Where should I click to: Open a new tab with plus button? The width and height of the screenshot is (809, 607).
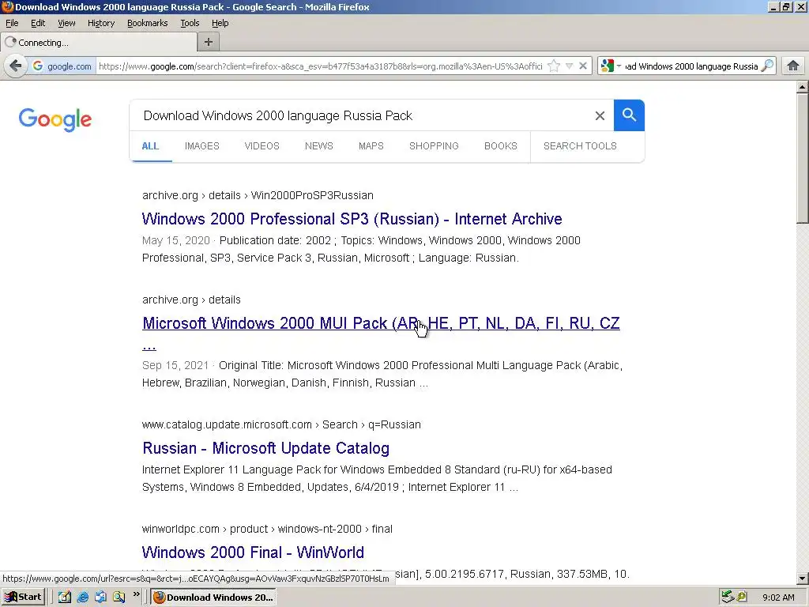coord(209,42)
